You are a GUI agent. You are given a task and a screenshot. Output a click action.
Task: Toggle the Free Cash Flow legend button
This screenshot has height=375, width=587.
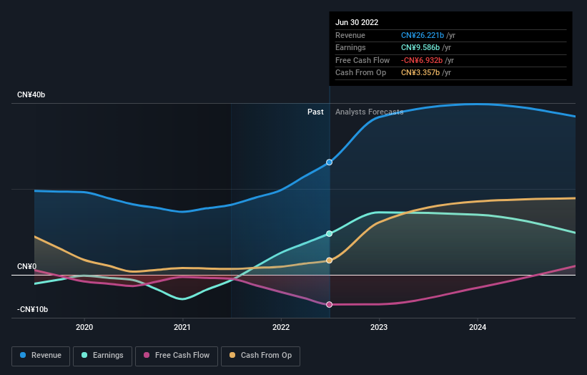pos(177,356)
